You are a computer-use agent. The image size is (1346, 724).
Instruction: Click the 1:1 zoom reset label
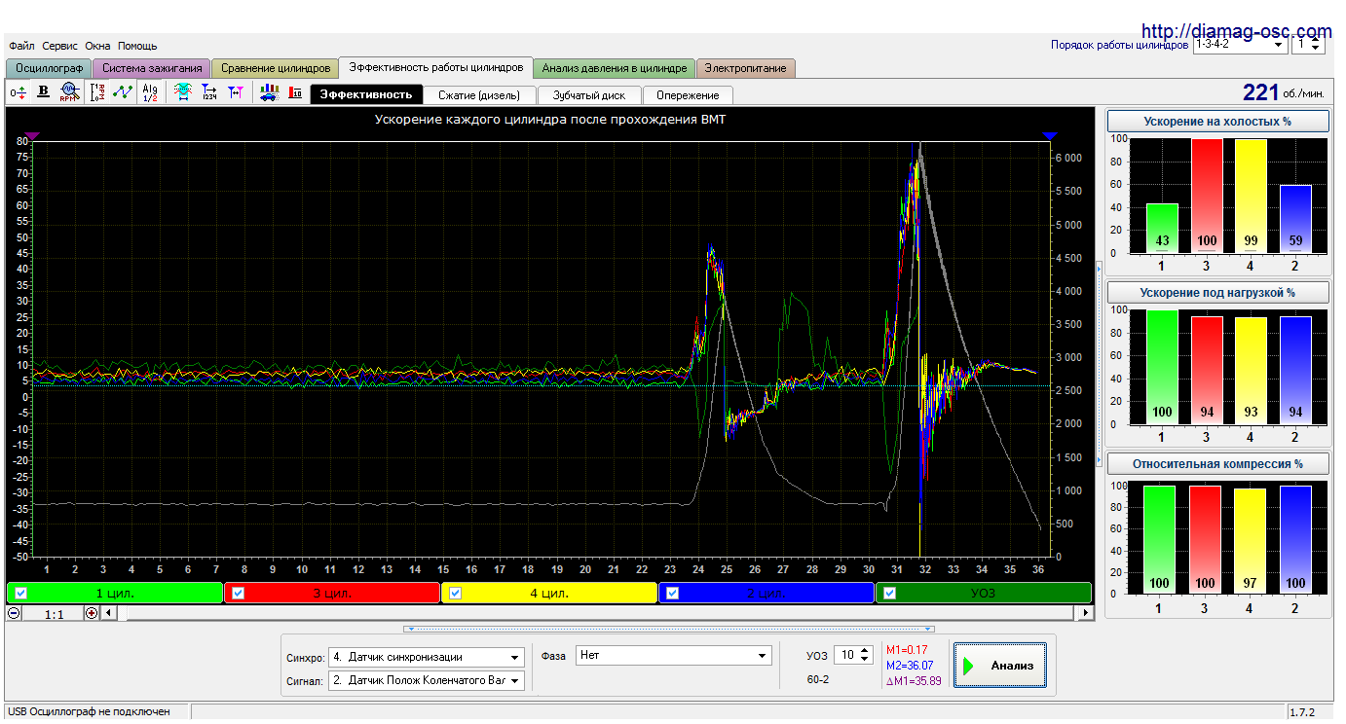click(x=54, y=614)
